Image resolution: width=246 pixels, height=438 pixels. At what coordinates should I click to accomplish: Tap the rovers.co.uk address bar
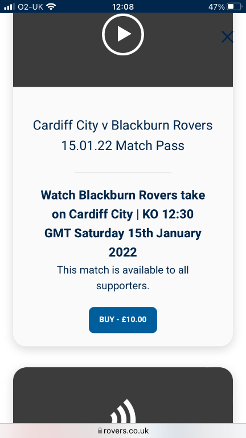click(123, 431)
